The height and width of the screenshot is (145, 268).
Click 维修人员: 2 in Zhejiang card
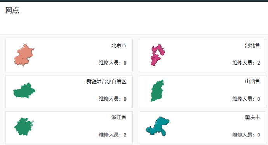(113, 135)
